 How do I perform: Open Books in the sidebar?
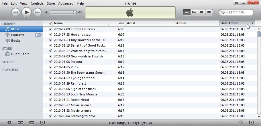click(21, 41)
